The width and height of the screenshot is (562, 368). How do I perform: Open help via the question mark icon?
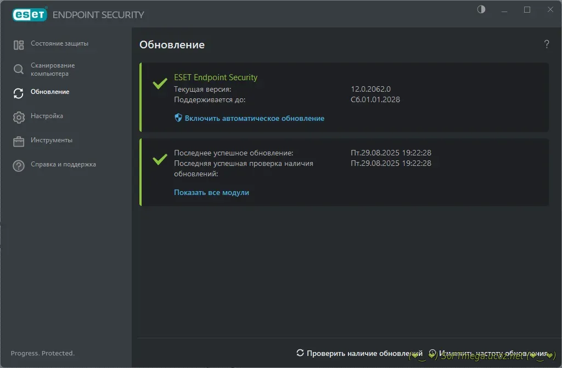pos(546,44)
